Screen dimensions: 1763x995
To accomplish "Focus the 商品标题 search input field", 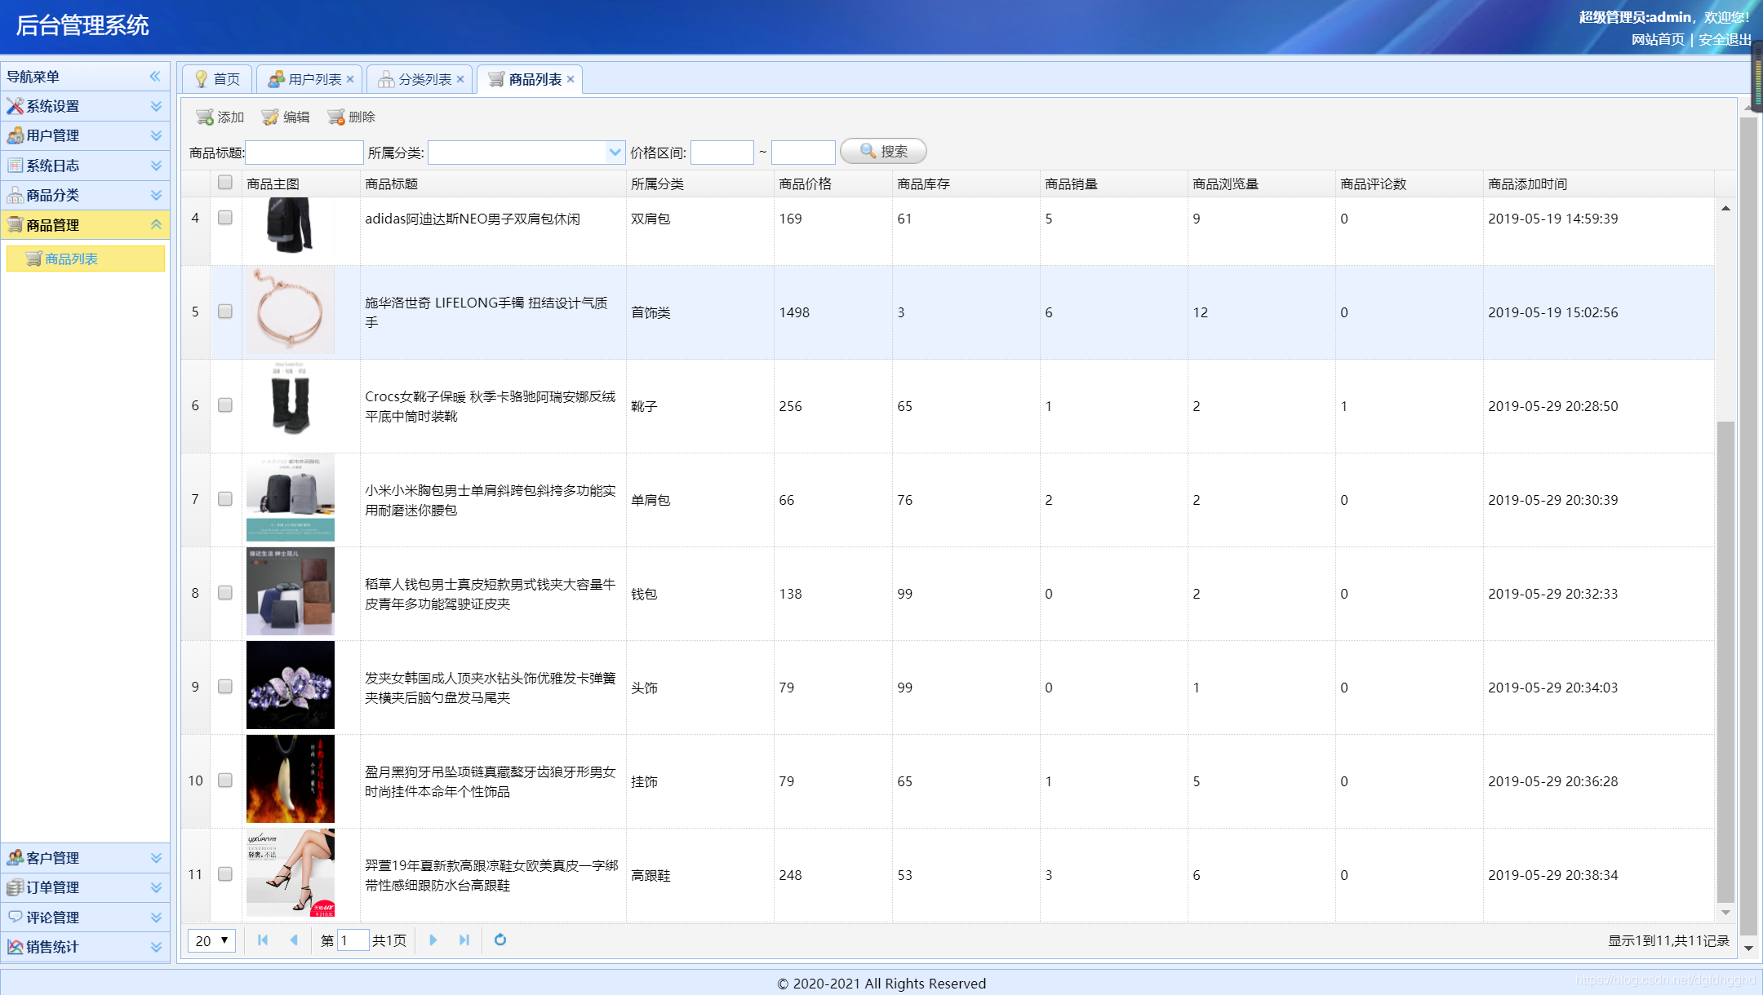I will point(304,153).
